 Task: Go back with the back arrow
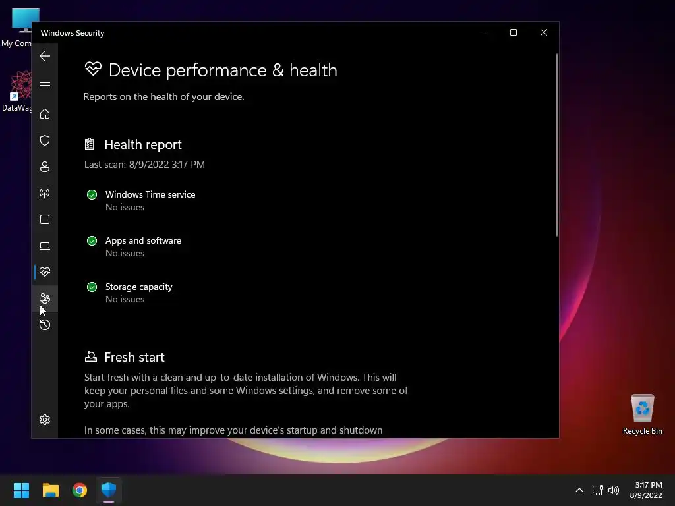(45, 56)
